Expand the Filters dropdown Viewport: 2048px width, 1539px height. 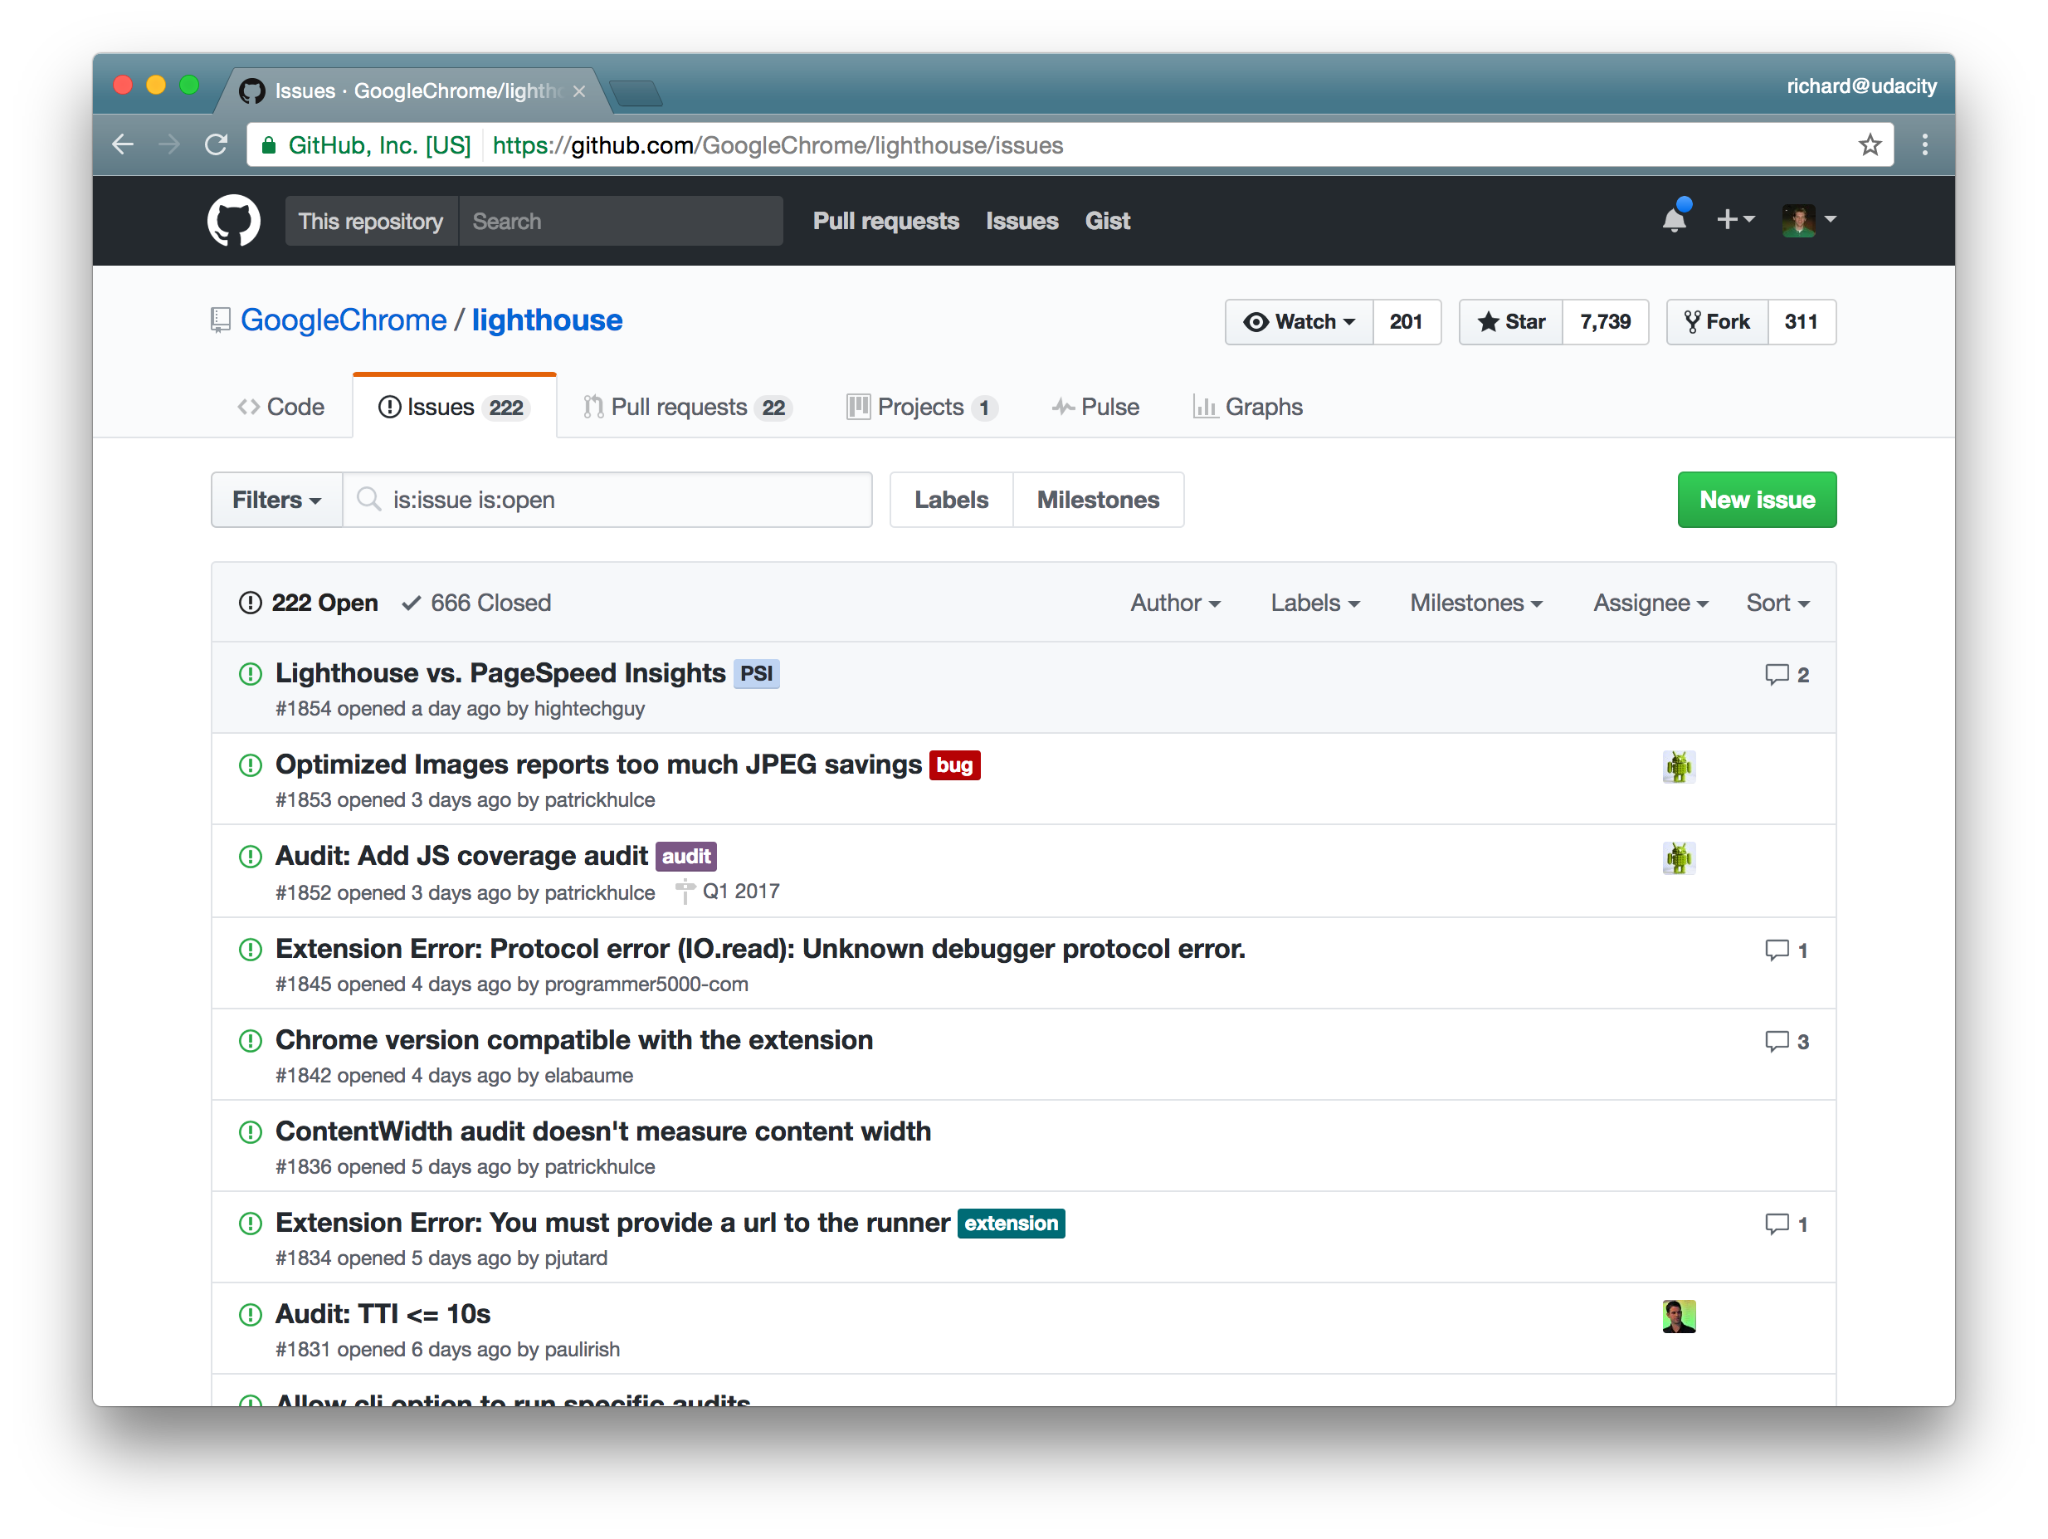276,500
